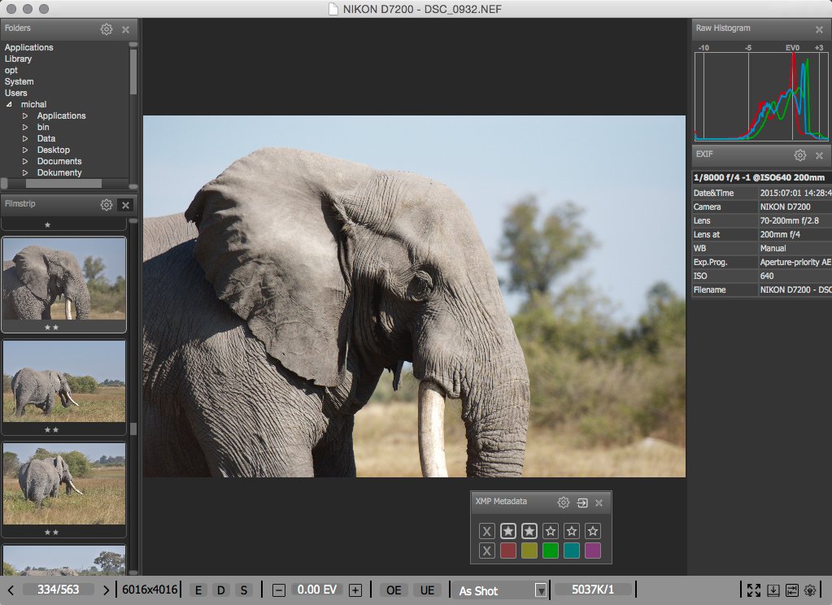Select the System folder

pos(19,82)
